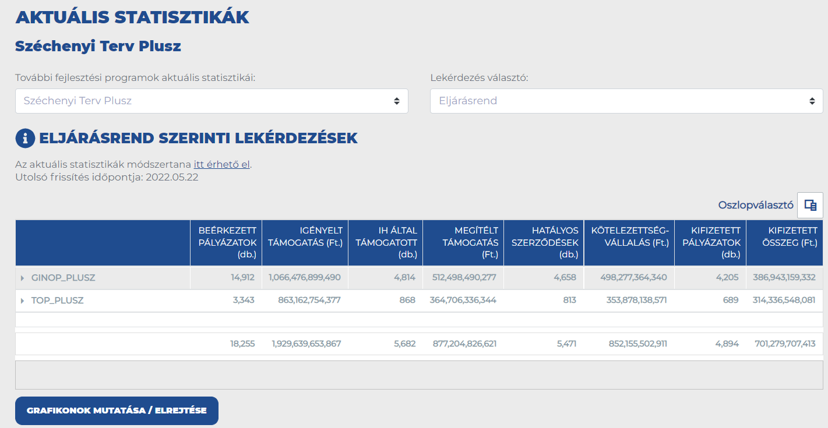Click the total contracts value 5,471
The height and width of the screenshot is (428, 828).
click(x=566, y=344)
